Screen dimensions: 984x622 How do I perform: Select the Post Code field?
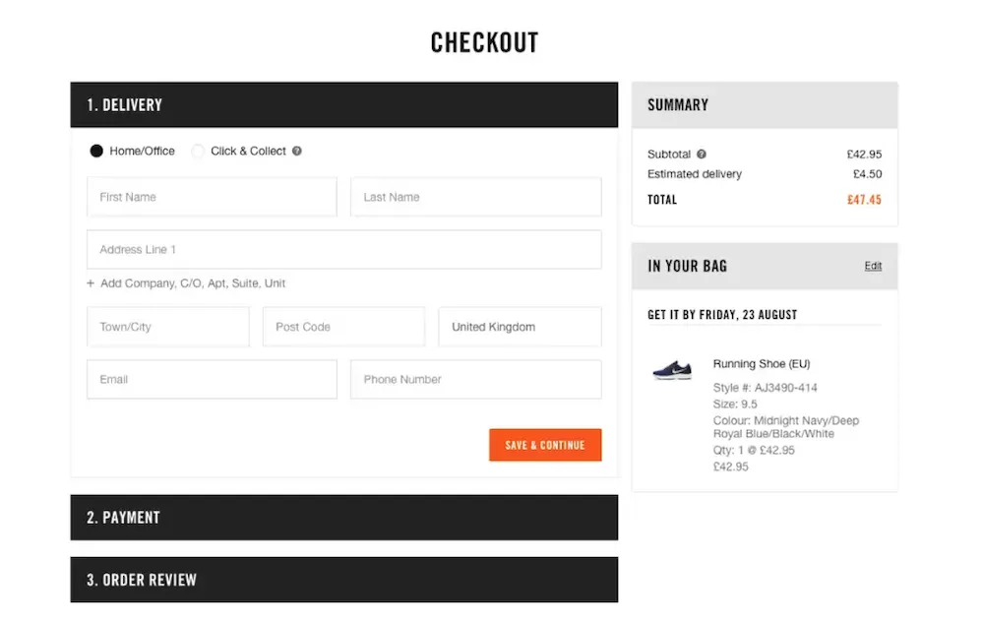click(343, 327)
